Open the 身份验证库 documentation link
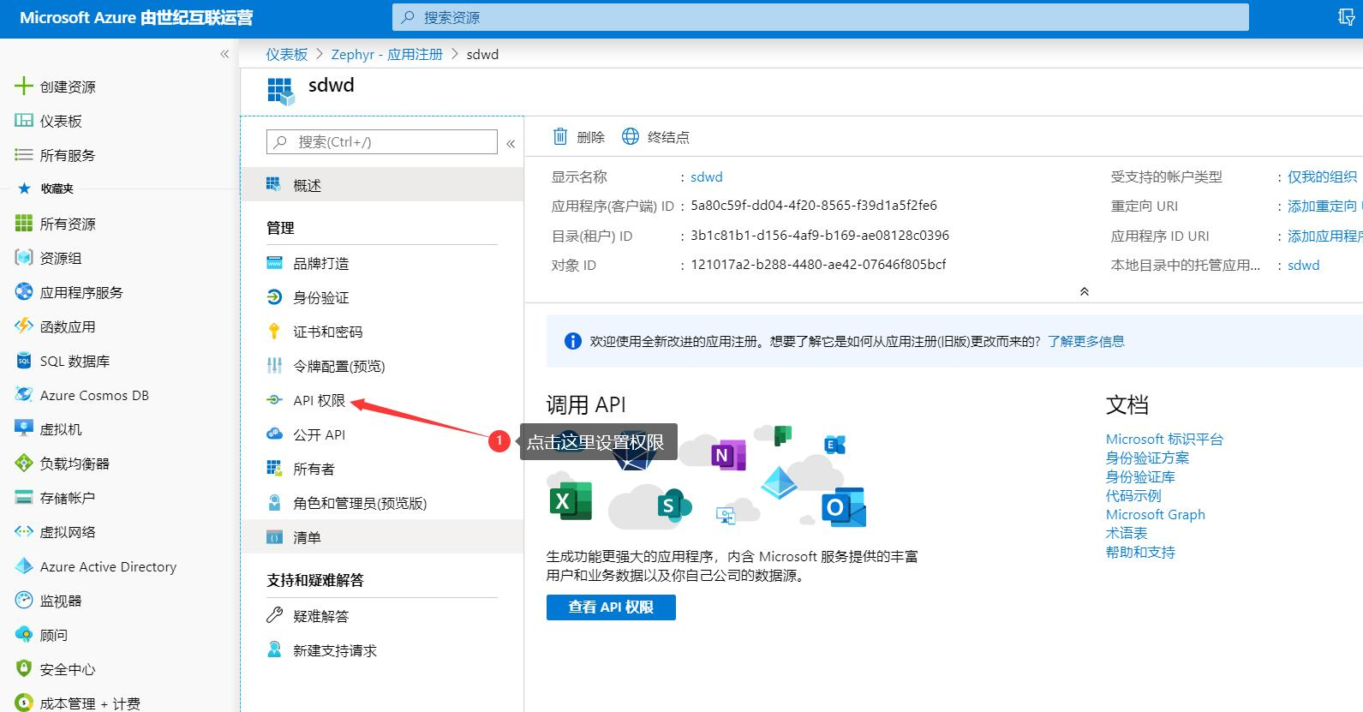This screenshot has height=712, width=1363. (1140, 476)
